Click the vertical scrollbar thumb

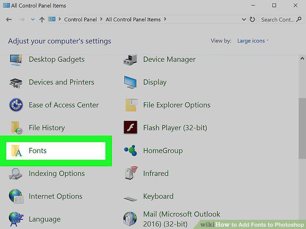coord(302,128)
